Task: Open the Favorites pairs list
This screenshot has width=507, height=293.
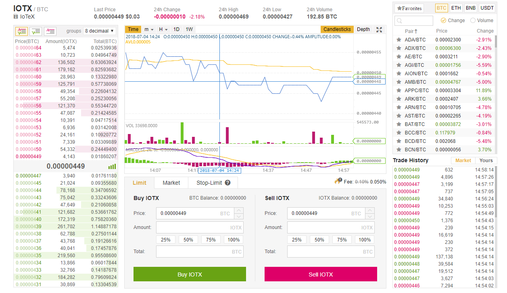Action: tap(409, 8)
